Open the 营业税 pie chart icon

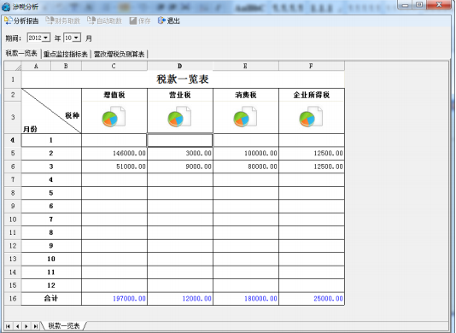tap(179, 117)
